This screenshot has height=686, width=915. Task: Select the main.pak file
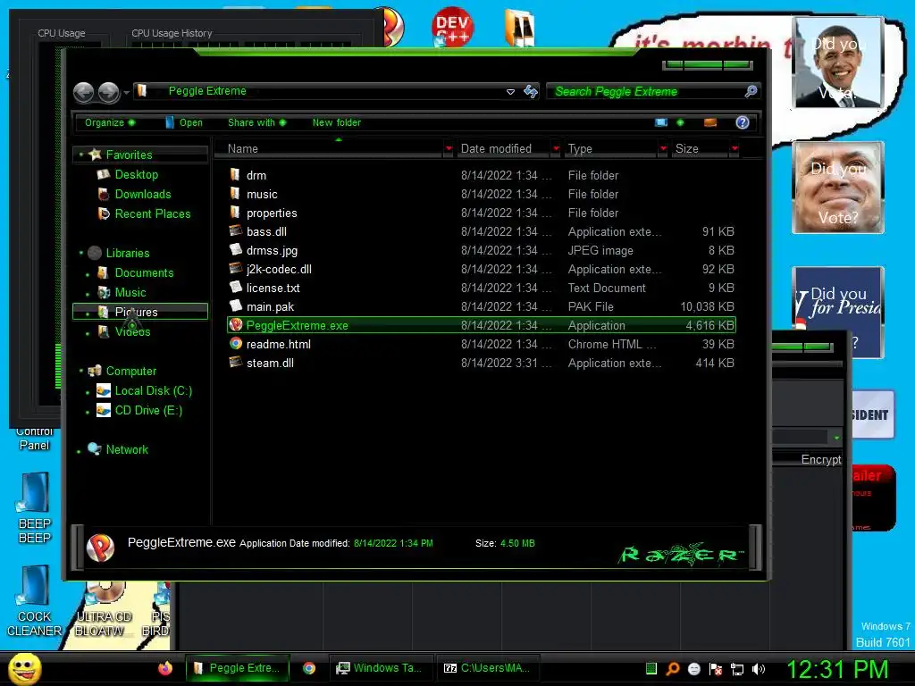[x=482, y=306]
